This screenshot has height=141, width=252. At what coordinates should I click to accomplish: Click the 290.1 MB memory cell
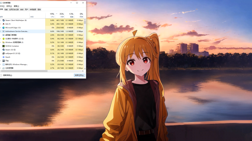(60, 24)
